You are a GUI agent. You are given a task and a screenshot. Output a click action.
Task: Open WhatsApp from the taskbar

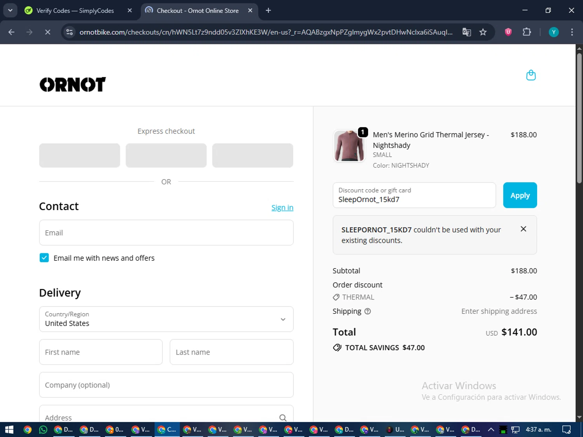43,430
